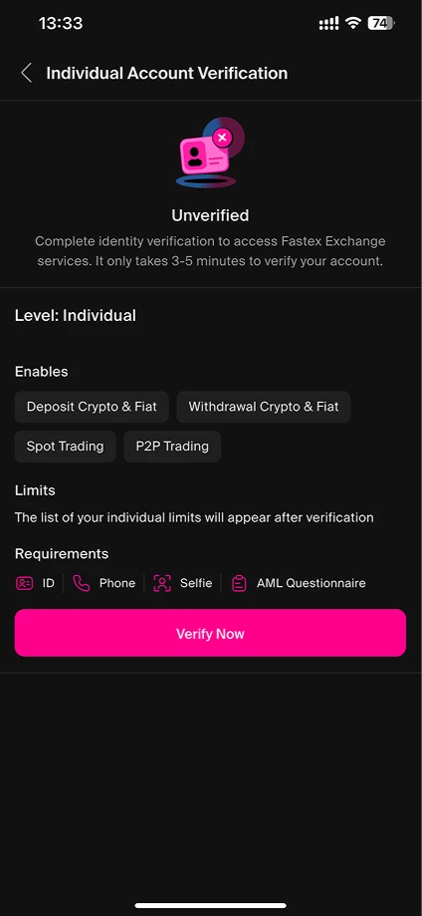Tap the Phone handset requirement icon

(82, 583)
